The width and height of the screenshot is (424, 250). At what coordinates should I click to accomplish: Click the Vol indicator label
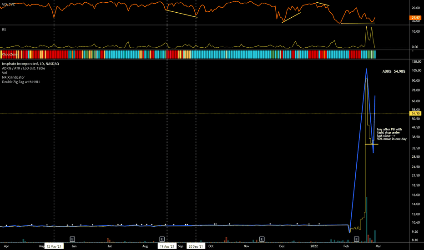click(5, 73)
